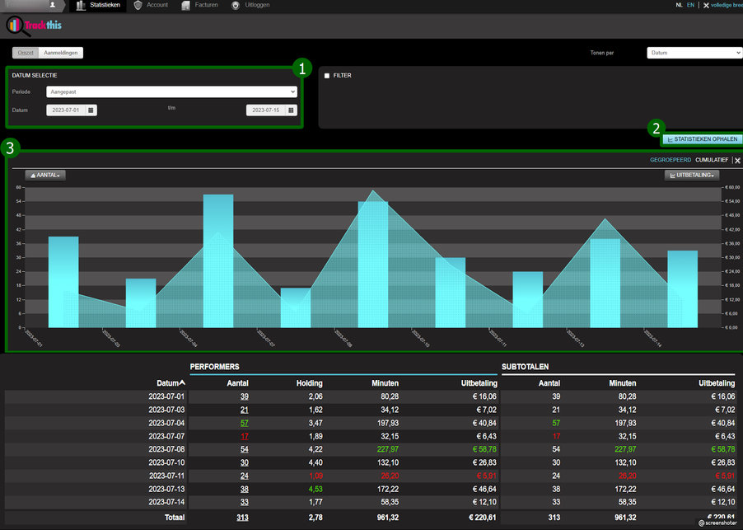
Task: Click the Statistieken Ophalen button
Action: (x=702, y=139)
